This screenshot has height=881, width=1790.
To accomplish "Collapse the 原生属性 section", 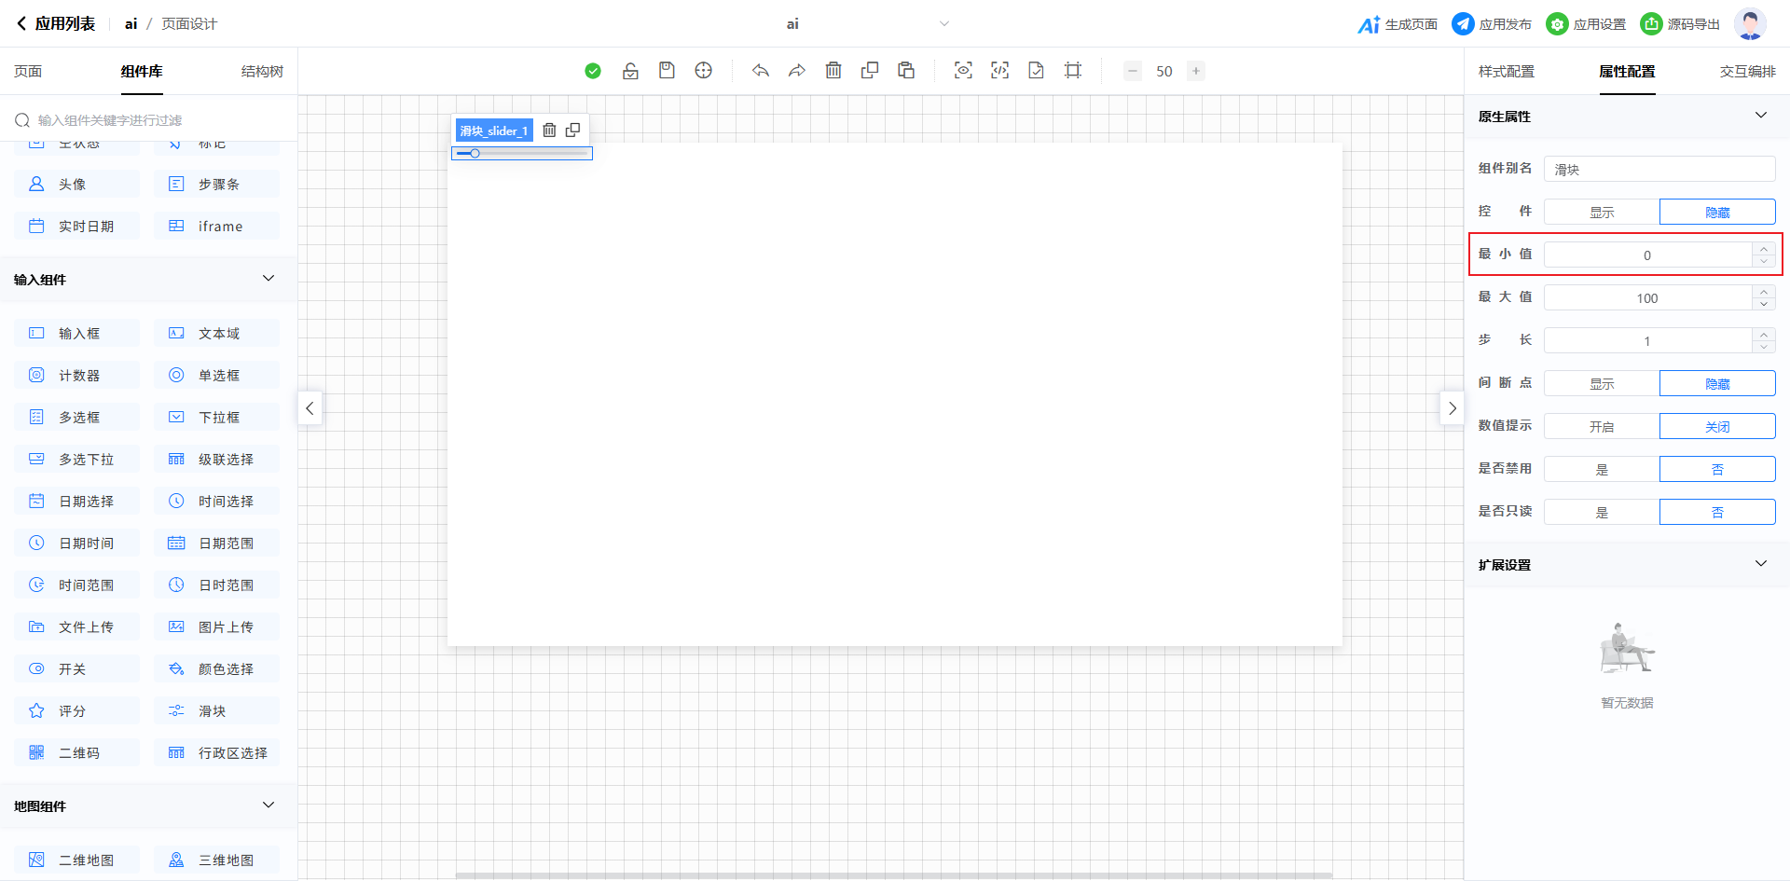I will click(x=1760, y=116).
